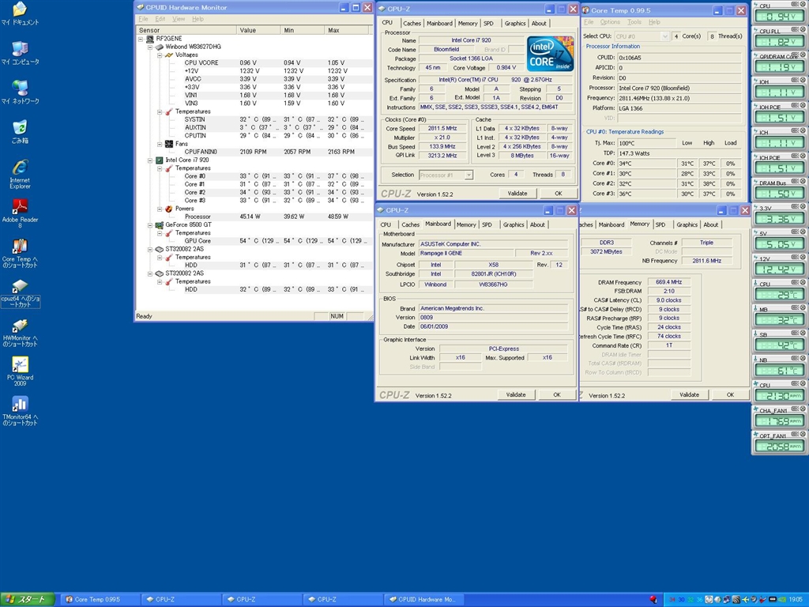Viewport: 809px width, 607px height.
Task: Open View menu in Hardware Monitor
Action: [179, 19]
